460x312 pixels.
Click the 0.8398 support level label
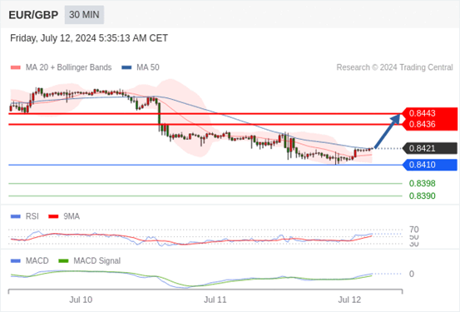click(x=423, y=184)
